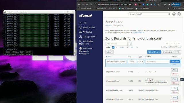Click the search button beside Filter by name
184x103 pixels.
pos(130,44)
